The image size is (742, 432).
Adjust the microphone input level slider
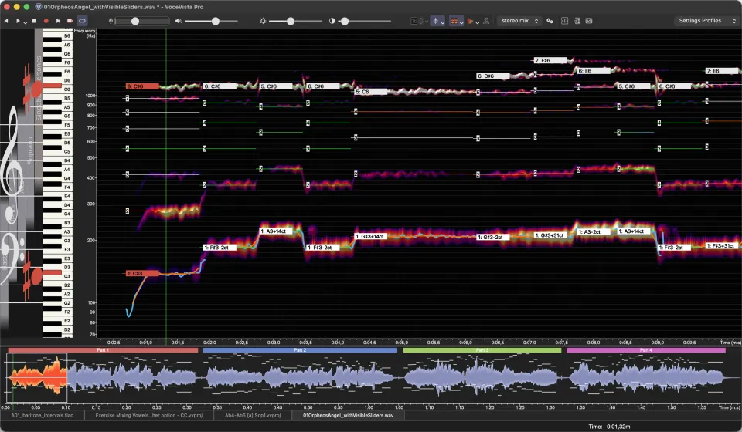(x=142, y=22)
